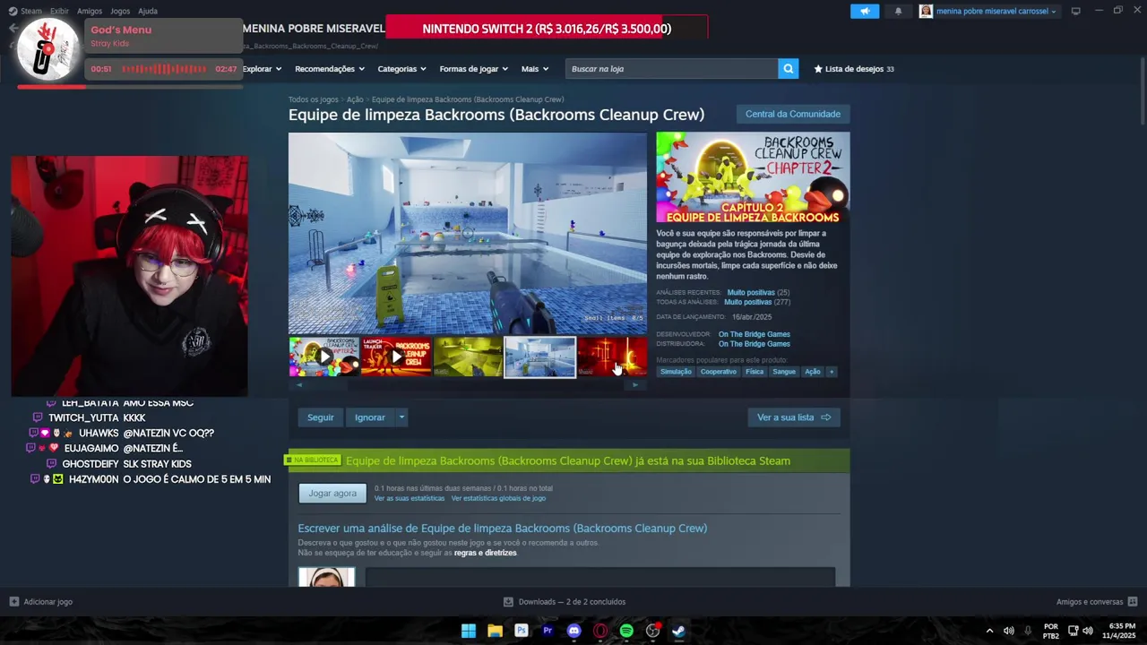Image resolution: width=1147 pixels, height=645 pixels.
Task: Click Seguir button
Action: [x=320, y=417]
